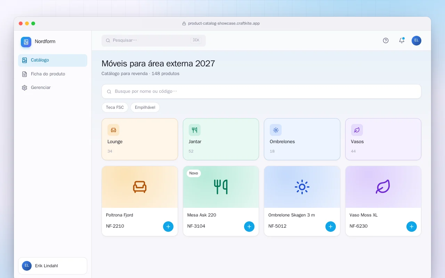Click the Busque por nome ou código field

(x=261, y=91)
